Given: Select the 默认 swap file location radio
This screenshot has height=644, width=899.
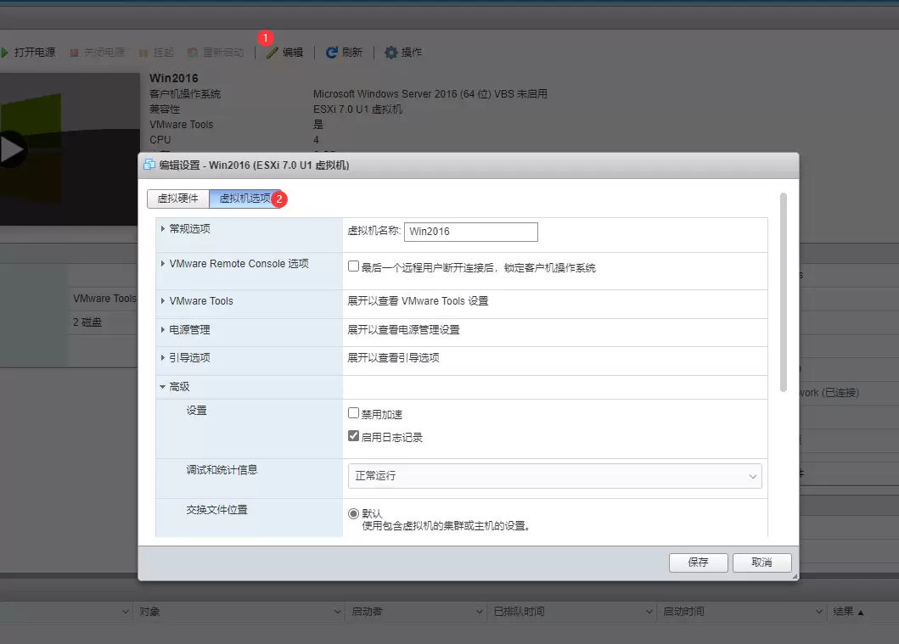Looking at the screenshot, I should coord(354,514).
